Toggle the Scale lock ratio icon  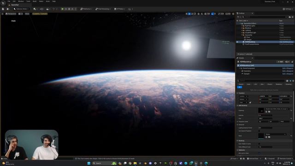(x=250, y=102)
